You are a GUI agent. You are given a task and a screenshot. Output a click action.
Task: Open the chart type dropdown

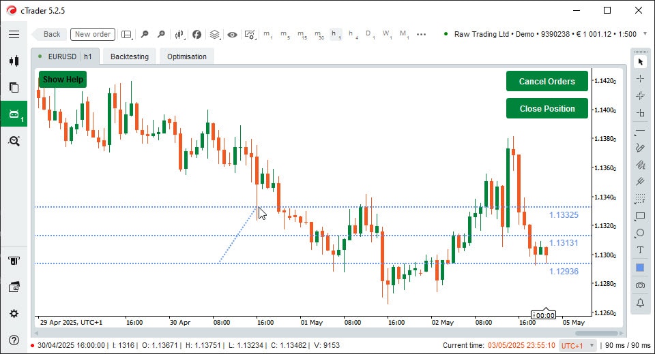click(180, 34)
